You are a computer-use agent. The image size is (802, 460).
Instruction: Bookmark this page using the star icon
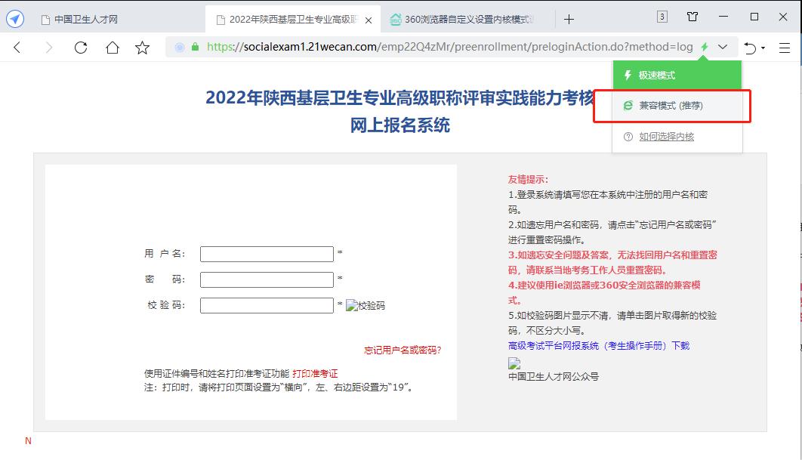point(142,47)
